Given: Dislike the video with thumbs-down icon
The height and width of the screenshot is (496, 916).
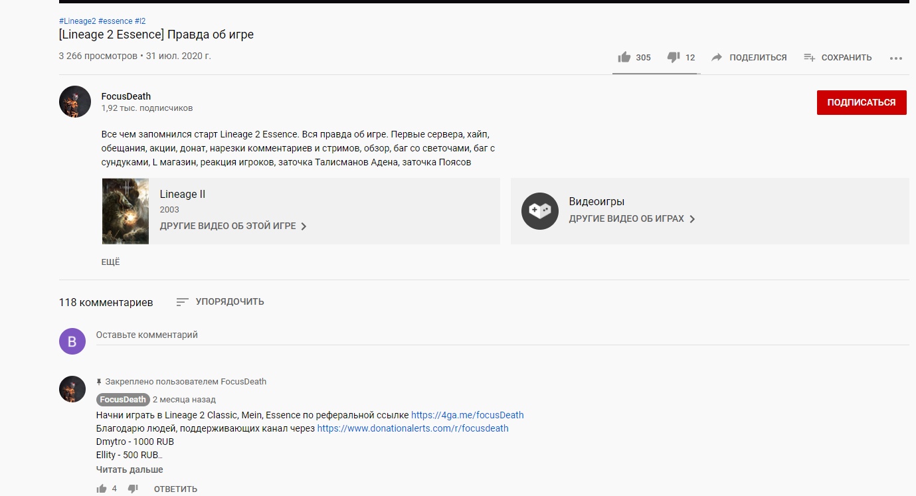Looking at the screenshot, I should click(x=673, y=57).
